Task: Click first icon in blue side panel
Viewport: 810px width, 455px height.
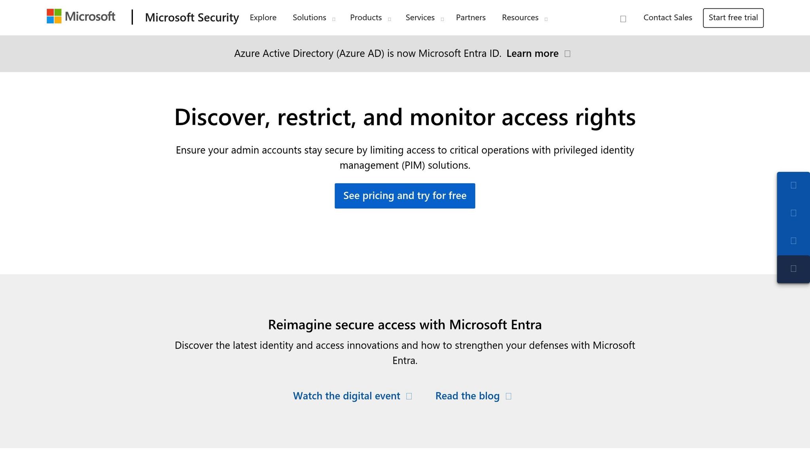Action: [x=793, y=185]
